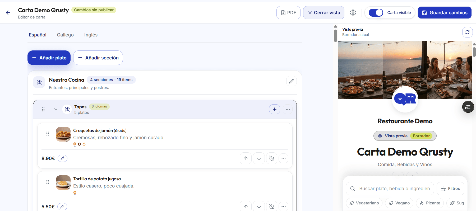Click the Vista previa Borrador badge
This screenshot has width=476, height=211.
click(405, 136)
